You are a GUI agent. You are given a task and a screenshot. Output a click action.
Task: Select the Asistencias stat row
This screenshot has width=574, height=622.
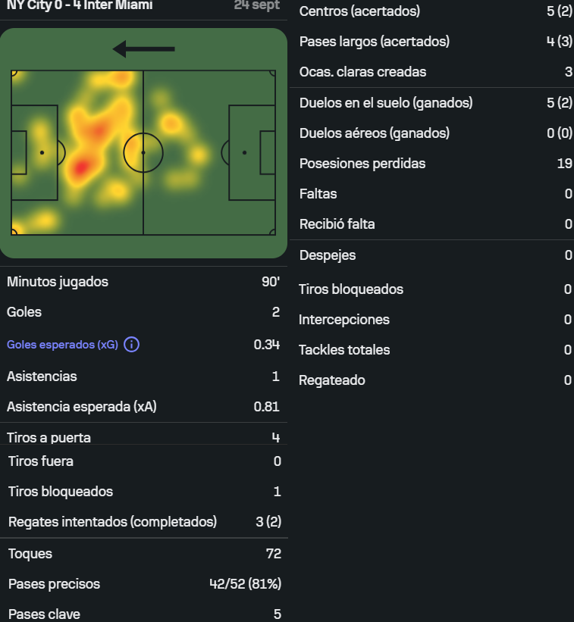143,377
